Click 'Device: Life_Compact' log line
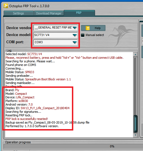Screen dimensions: 143x151 tap(20, 97)
